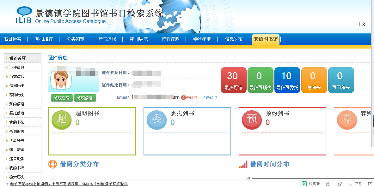Click the 下载 download arrow icon
Screen dimensions: 374x187
click(x=350, y=184)
